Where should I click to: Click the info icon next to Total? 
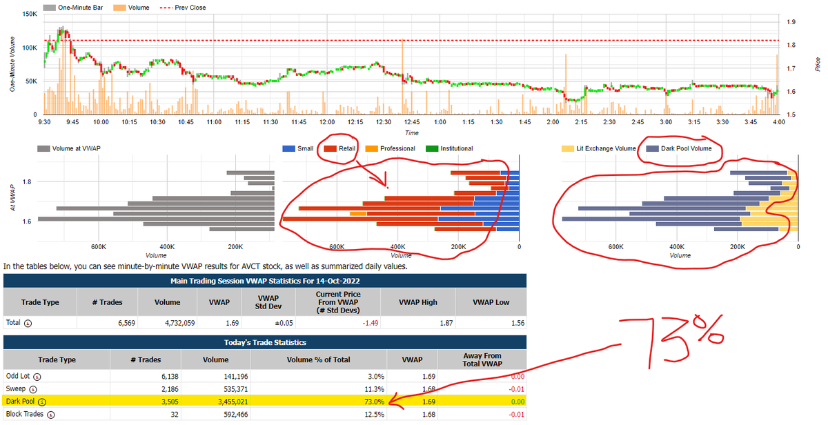point(29,323)
